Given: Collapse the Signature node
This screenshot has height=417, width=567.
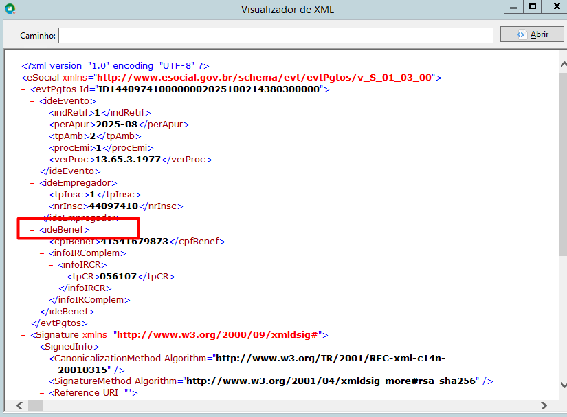Looking at the screenshot, I should pyautogui.click(x=23, y=335).
